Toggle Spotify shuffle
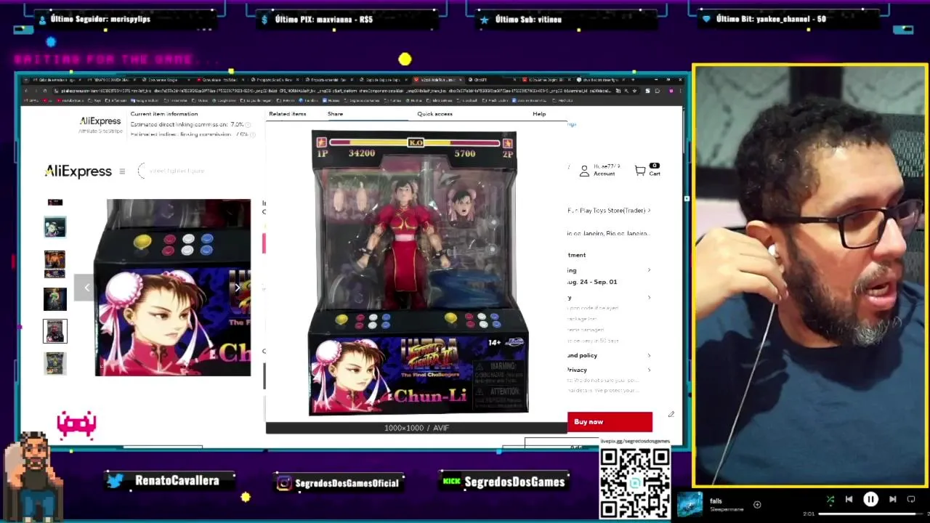This screenshot has height=523, width=930. [830, 500]
